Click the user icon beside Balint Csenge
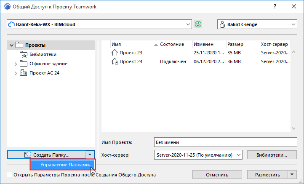This screenshot has height=184, width=304. click(222, 24)
